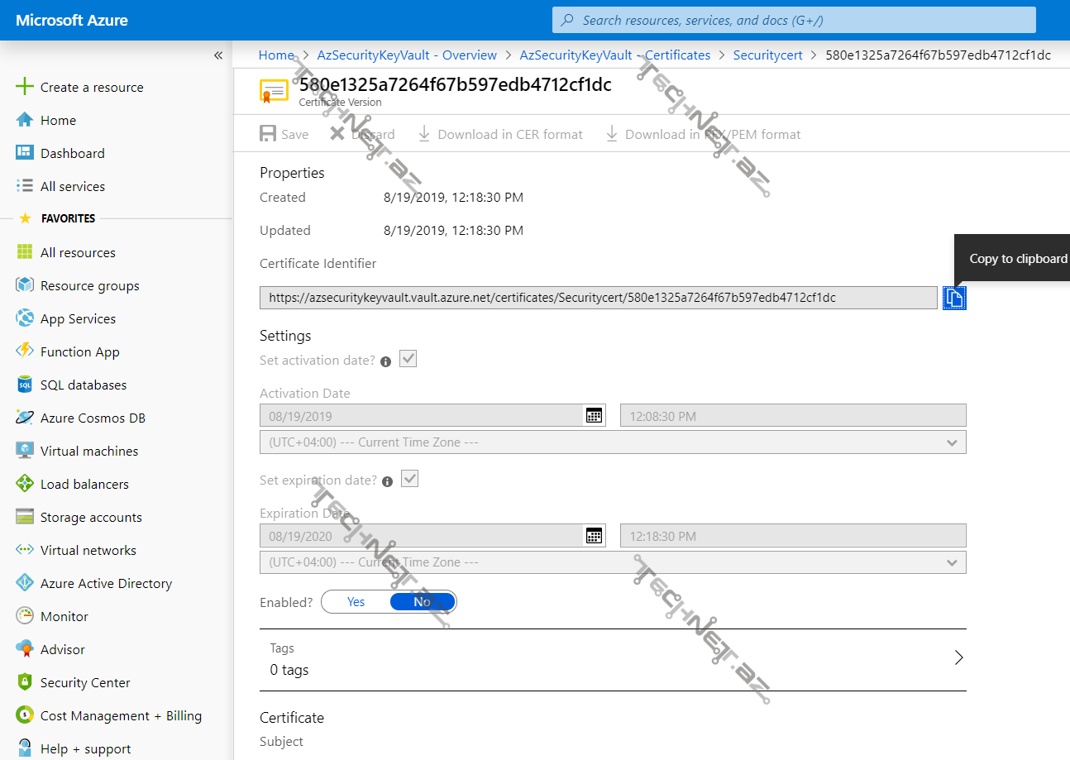The width and height of the screenshot is (1070, 760).
Task: Open the Virtual machines menu item
Action: click(89, 452)
